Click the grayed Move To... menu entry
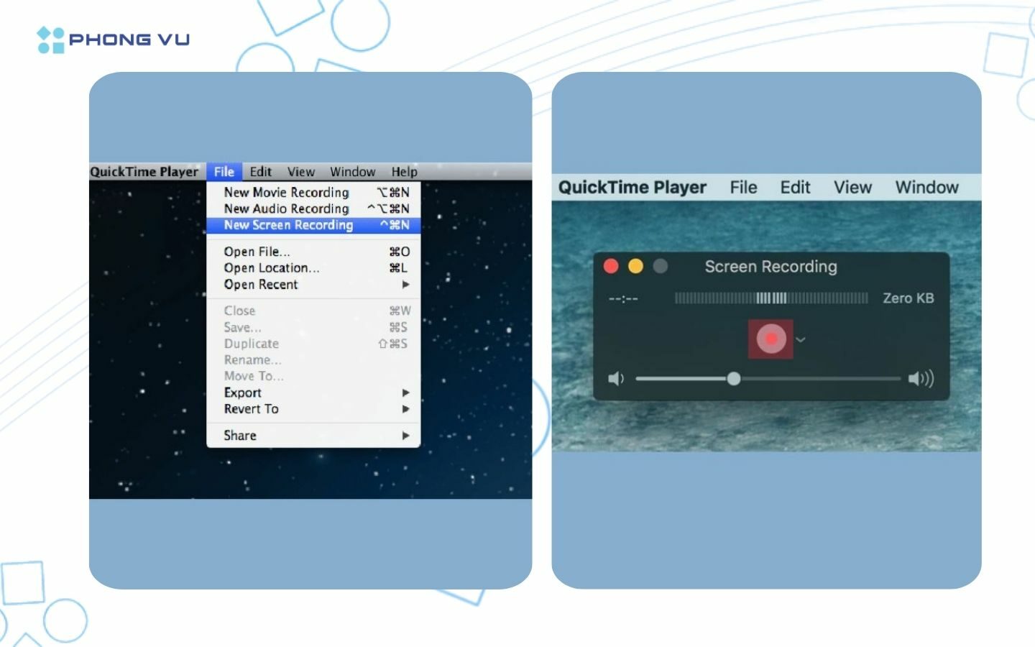The image size is (1035, 647). point(313,376)
